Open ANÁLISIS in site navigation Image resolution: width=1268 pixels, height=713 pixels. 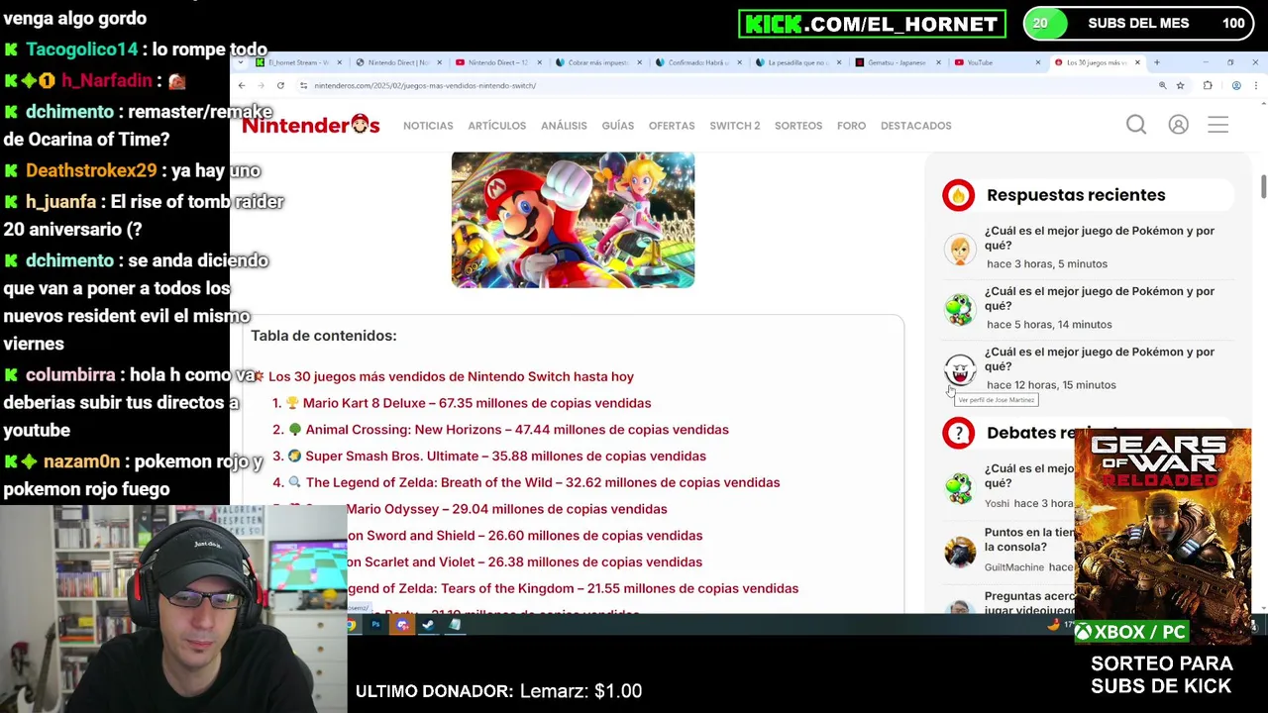(x=564, y=126)
